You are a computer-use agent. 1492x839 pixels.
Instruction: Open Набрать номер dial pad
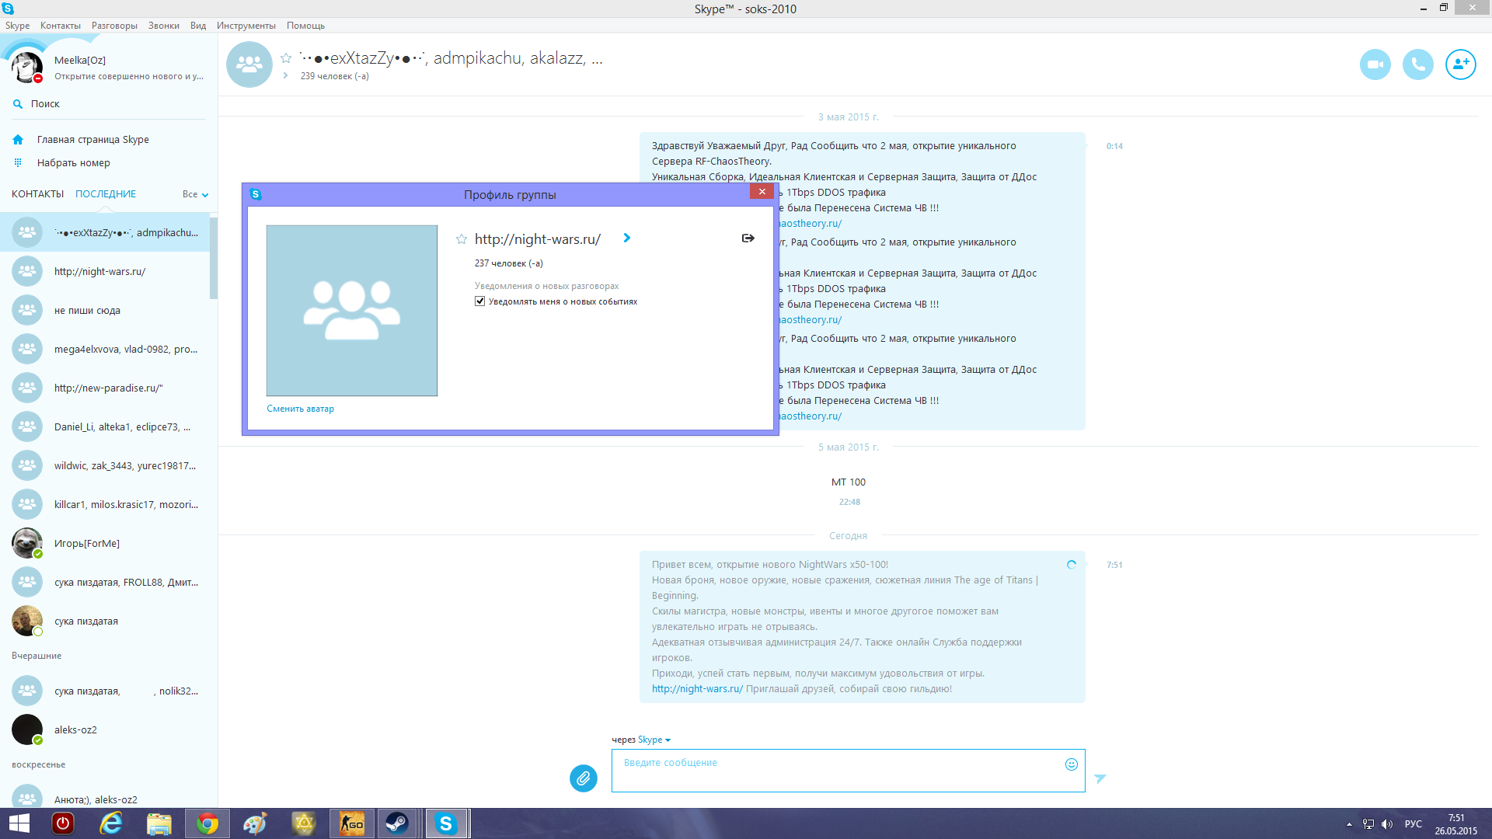click(x=73, y=163)
